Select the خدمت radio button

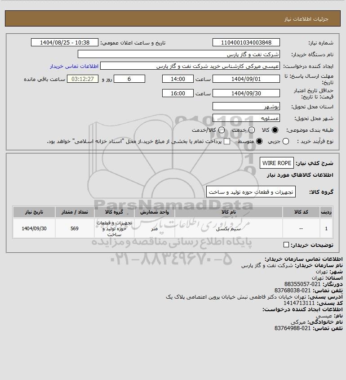(252, 130)
